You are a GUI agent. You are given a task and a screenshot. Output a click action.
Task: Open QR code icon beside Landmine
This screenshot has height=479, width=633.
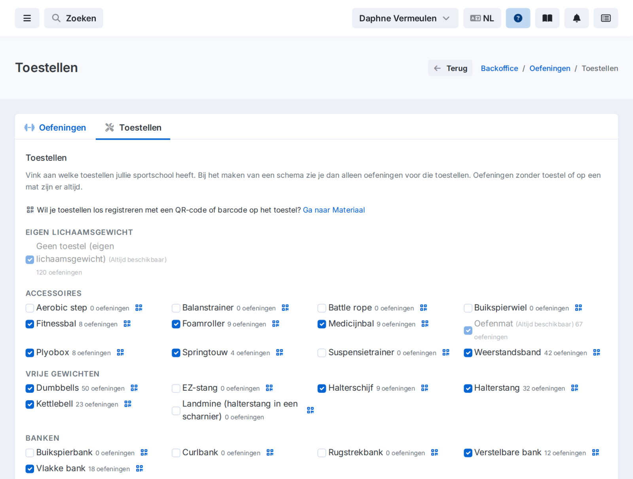pos(311,411)
